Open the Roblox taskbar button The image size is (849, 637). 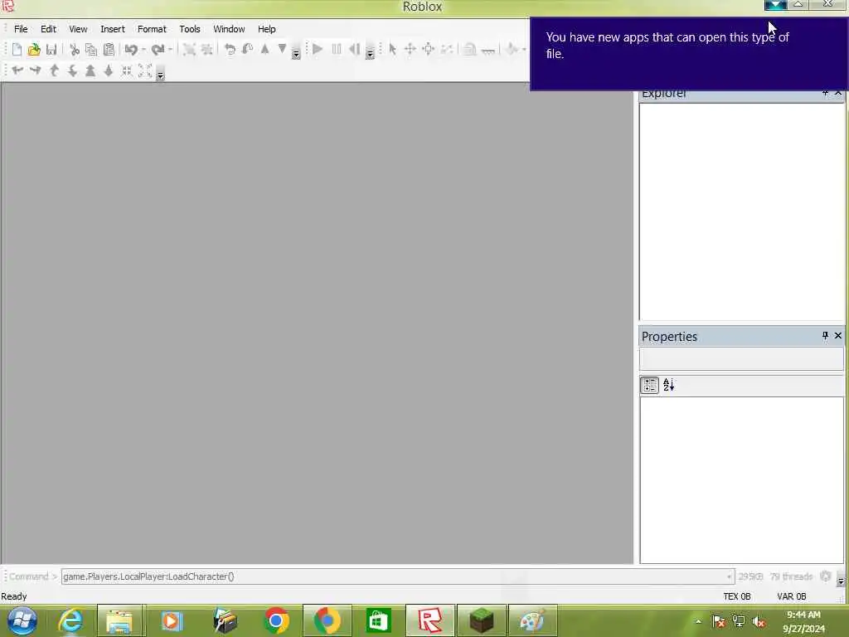[x=429, y=620]
